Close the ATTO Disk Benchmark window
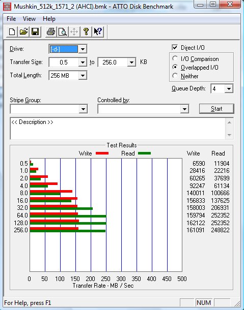 click(x=230, y=5)
